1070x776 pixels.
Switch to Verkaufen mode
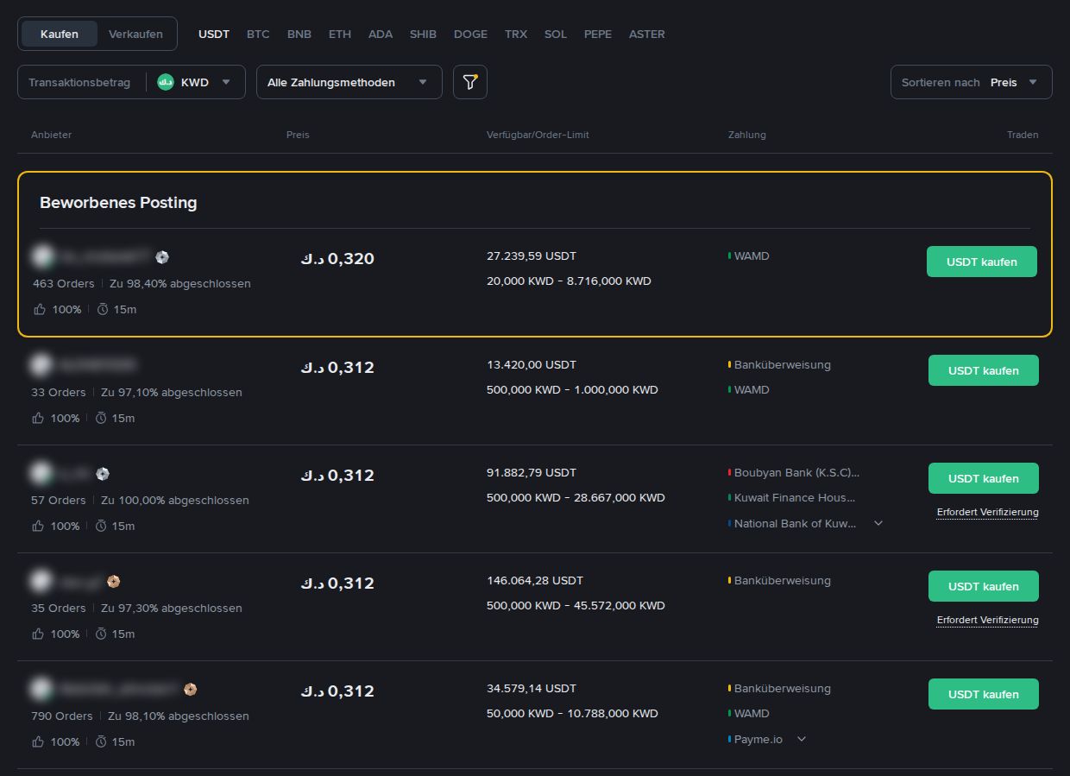(135, 34)
